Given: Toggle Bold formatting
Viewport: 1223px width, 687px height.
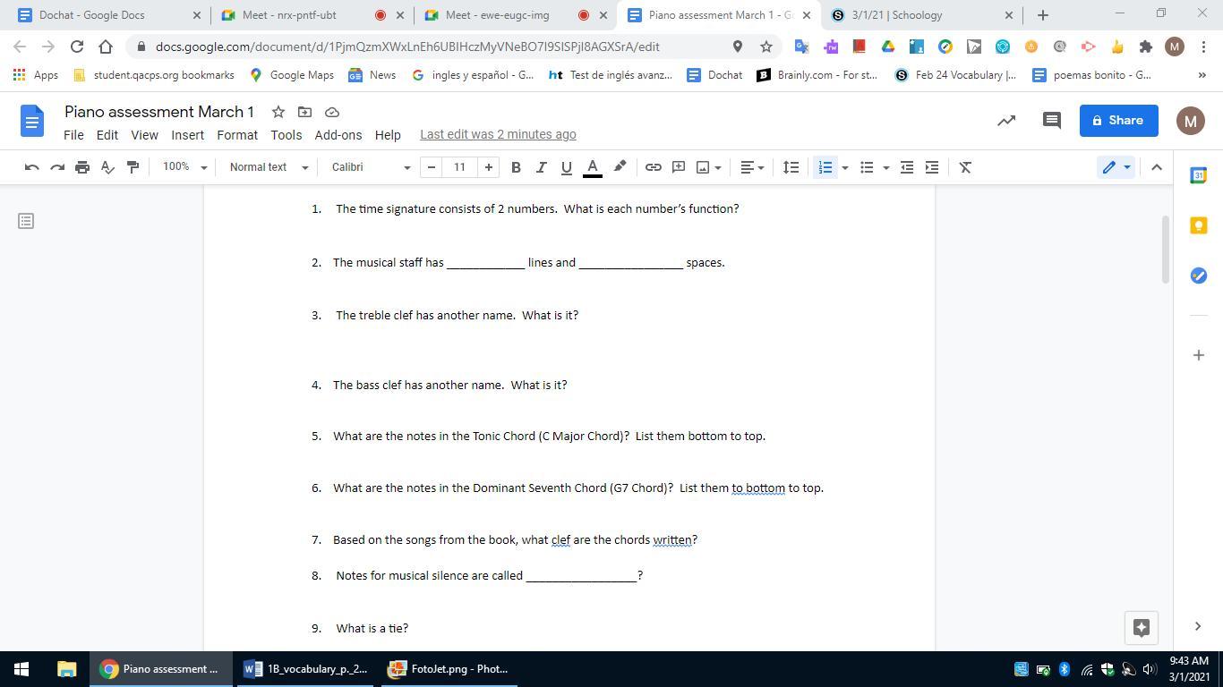Looking at the screenshot, I should (516, 167).
